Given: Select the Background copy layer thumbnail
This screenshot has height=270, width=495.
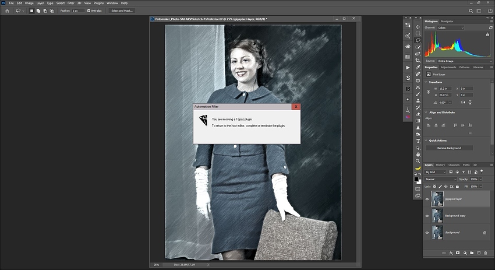Looking at the screenshot, I should 437,216.
